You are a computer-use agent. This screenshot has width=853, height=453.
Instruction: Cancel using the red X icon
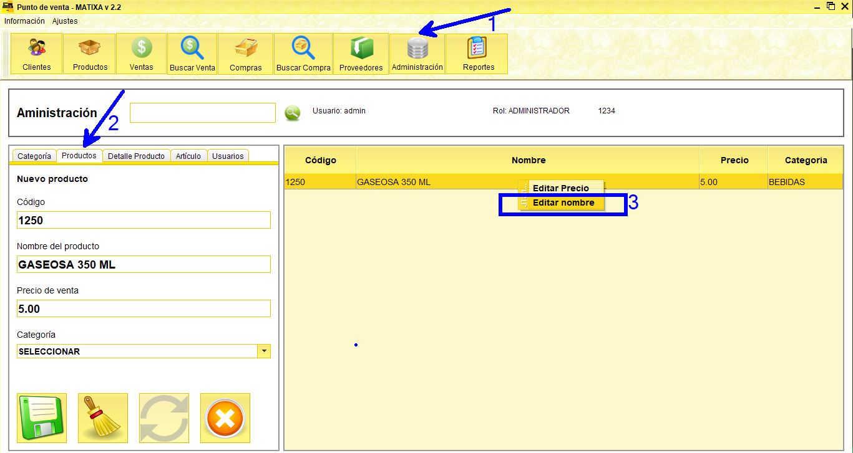[225, 418]
